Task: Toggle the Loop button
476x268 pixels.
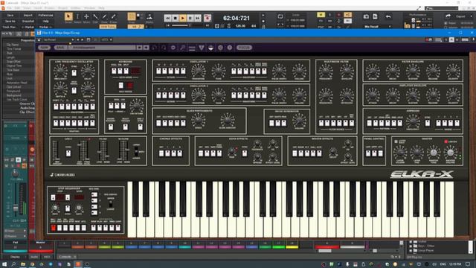Action: [x=280, y=16]
